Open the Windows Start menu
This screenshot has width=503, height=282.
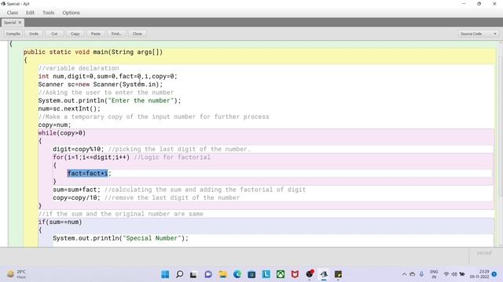pyautogui.click(x=165, y=274)
